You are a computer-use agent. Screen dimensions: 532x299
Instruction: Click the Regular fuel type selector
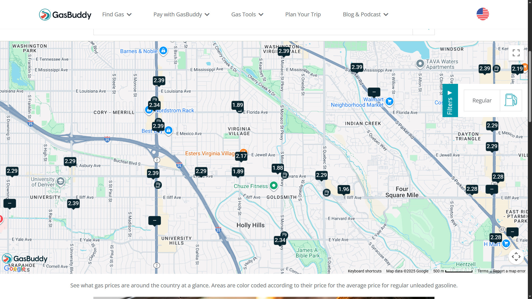(482, 100)
